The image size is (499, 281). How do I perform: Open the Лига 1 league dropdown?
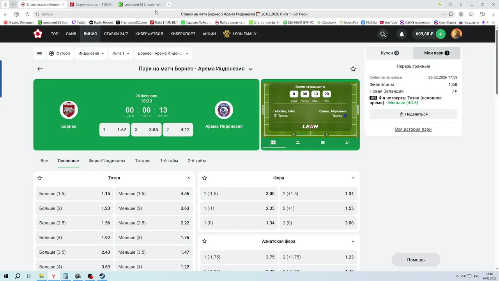point(121,53)
